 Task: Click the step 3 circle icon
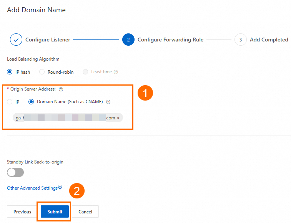point(240,40)
